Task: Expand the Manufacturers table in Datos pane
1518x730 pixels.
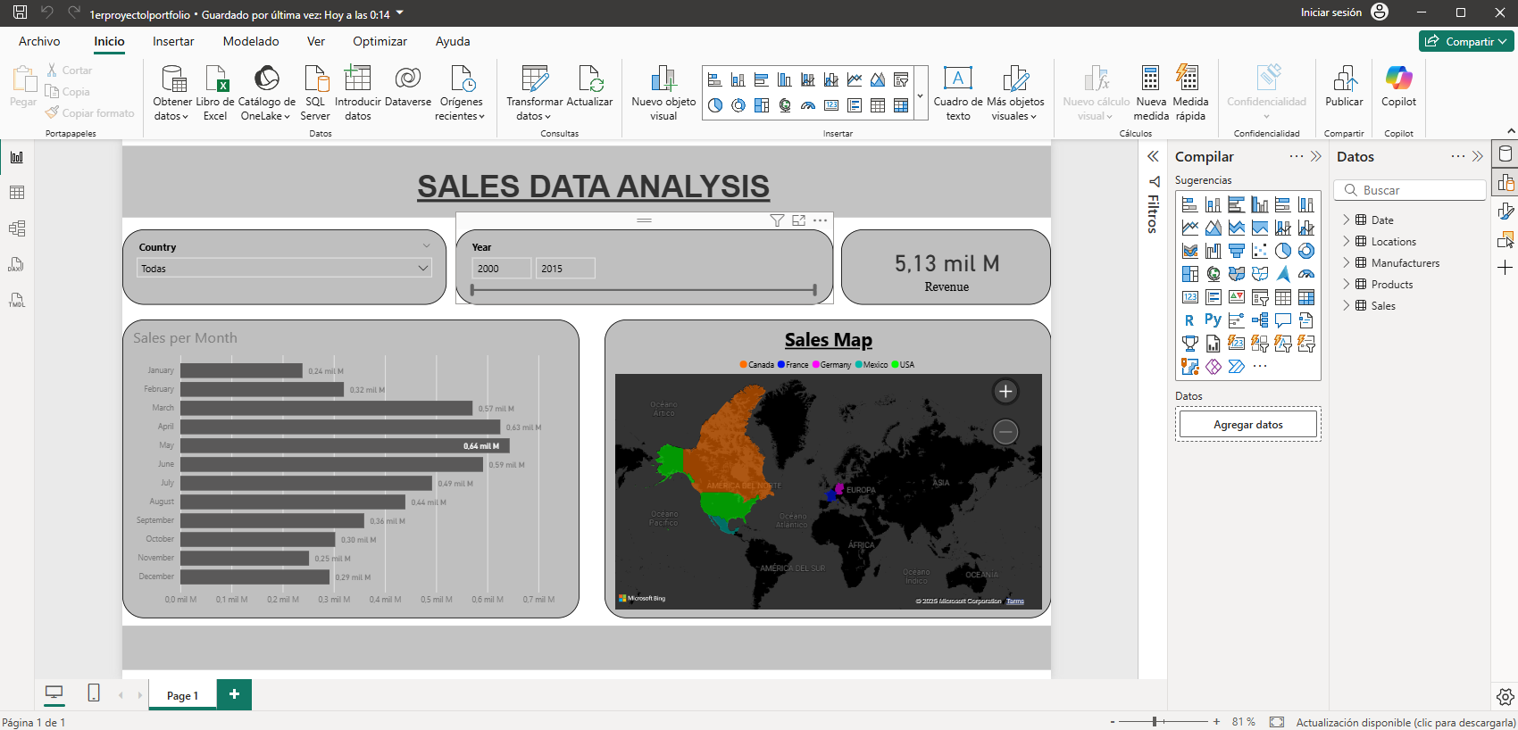Action: tap(1347, 262)
